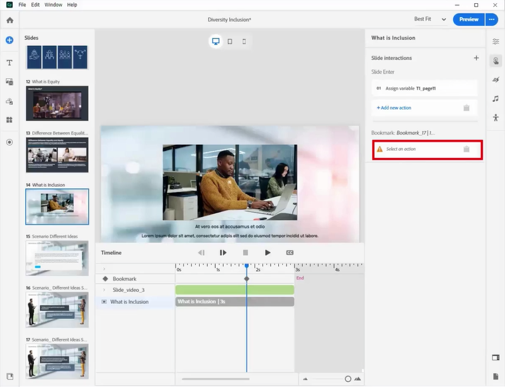Select the Text tool icon
The image size is (505, 387).
coord(9,62)
